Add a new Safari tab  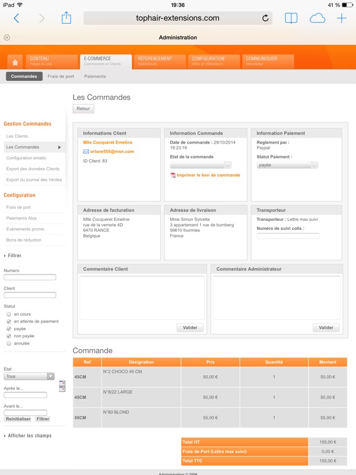pos(342,18)
